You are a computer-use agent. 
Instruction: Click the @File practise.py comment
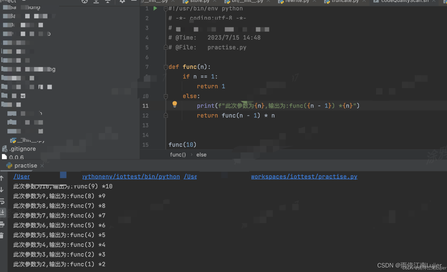click(x=207, y=47)
